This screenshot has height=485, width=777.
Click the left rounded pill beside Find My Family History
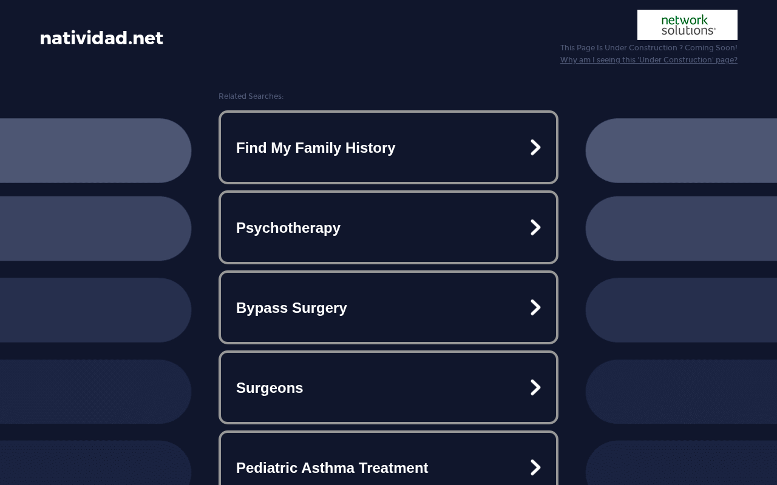[x=96, y=150]
